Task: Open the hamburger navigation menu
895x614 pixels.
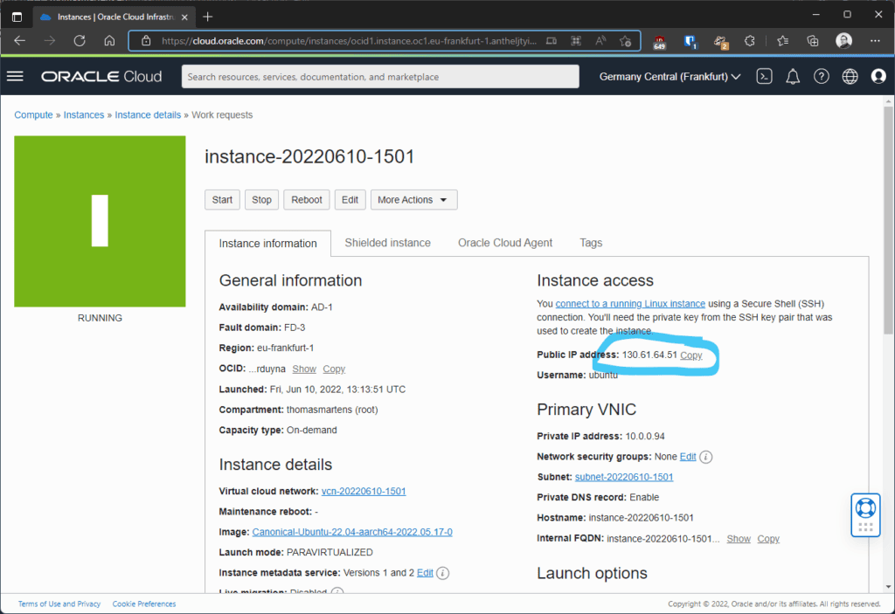Action: [15, 76]
